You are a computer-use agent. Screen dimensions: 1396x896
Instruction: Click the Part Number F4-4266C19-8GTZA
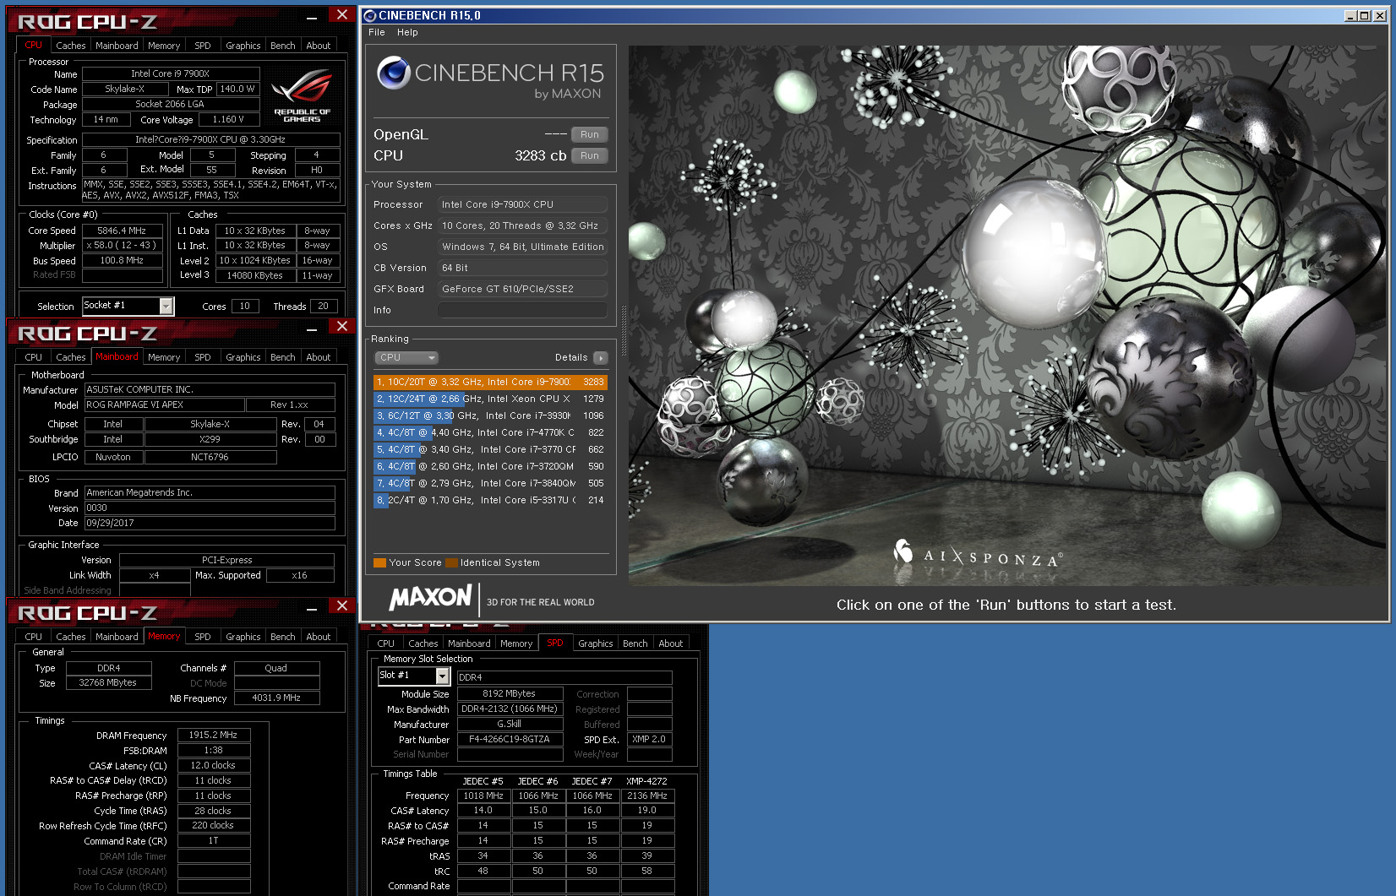(510, 739)
